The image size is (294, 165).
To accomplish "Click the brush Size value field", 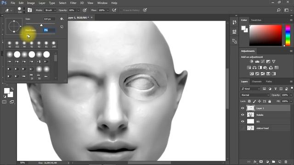I will [x=49, y=19].
